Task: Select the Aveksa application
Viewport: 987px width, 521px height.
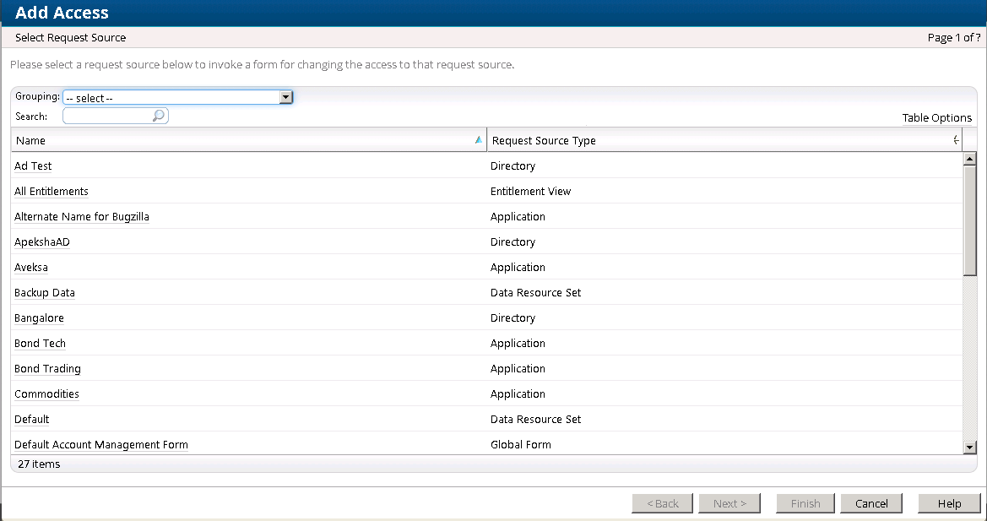Action: coord(31,268)
